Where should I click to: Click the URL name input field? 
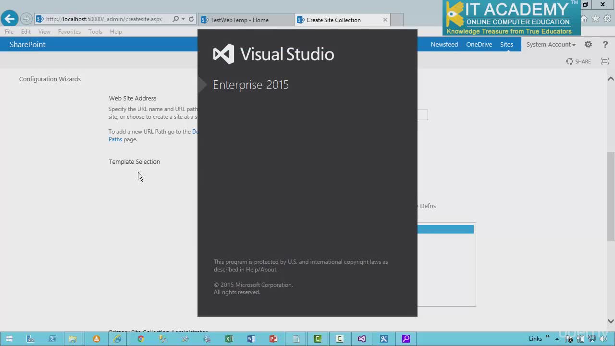coord(422,115)
